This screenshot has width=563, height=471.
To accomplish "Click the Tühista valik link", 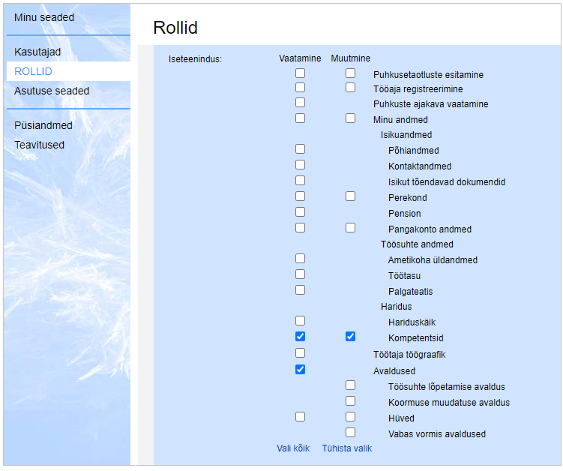I will [347, 448].
